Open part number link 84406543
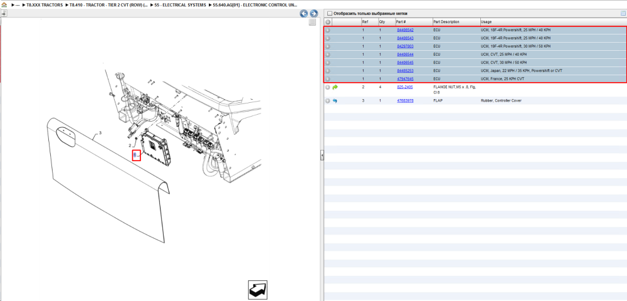 pyautogui.click(x=405, y=38)
